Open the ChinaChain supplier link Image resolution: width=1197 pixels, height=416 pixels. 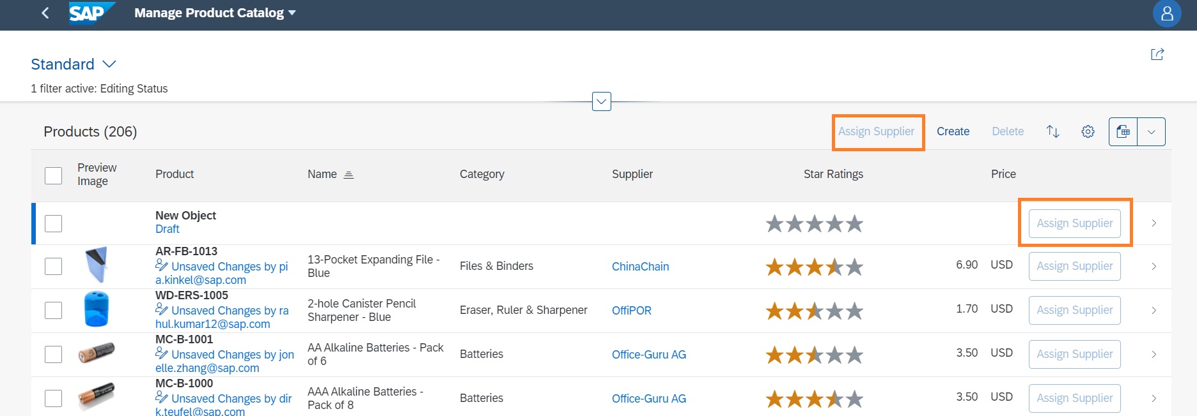click(x=640, y=267)
